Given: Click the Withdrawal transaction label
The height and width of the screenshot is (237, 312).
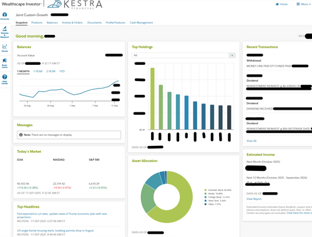Looking at the screenshot, I should (x=254, y=60).
